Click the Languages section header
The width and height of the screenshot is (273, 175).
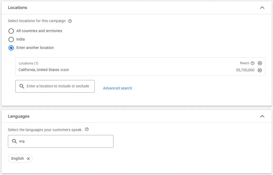coord(18,116)
